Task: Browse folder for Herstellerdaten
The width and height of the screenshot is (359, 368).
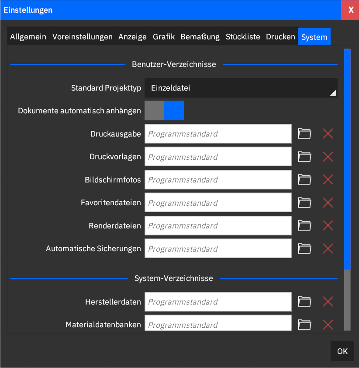Action: (x=305, y=302)
